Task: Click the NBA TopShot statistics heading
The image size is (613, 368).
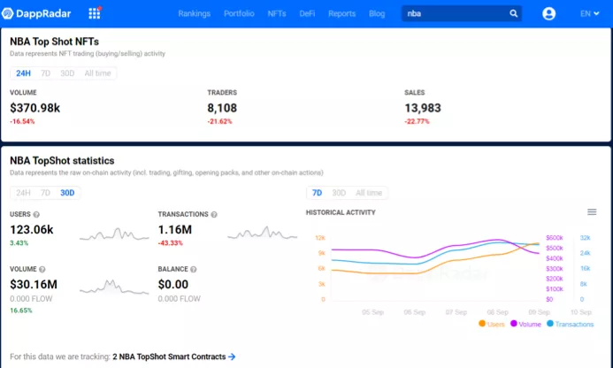Action: [62, 161]
